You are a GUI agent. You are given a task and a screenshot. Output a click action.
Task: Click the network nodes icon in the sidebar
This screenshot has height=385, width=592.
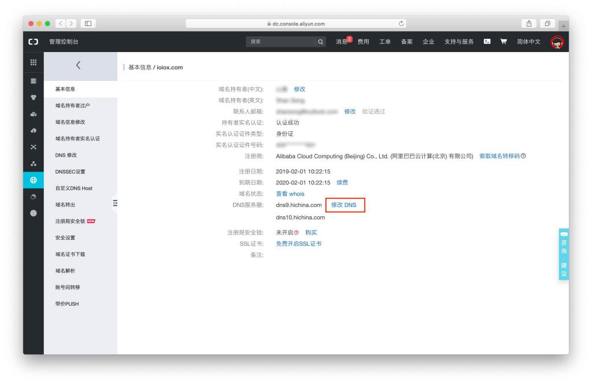[x=34, y=164]
